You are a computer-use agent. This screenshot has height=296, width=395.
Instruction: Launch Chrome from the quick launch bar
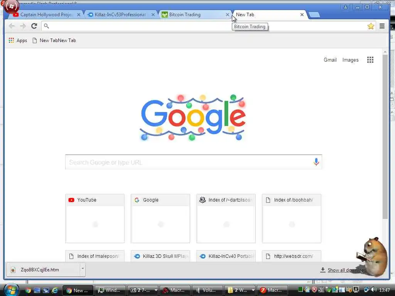[x=28, y=291]
